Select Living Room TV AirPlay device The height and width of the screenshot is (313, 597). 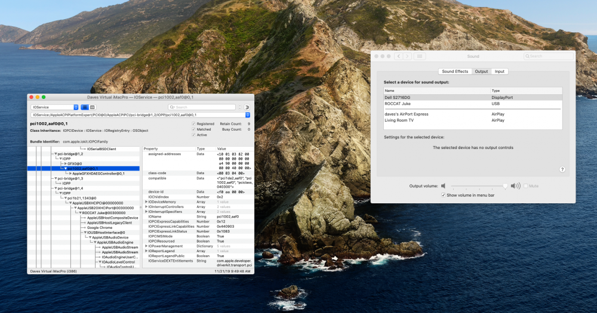click(x=473, y=120)
